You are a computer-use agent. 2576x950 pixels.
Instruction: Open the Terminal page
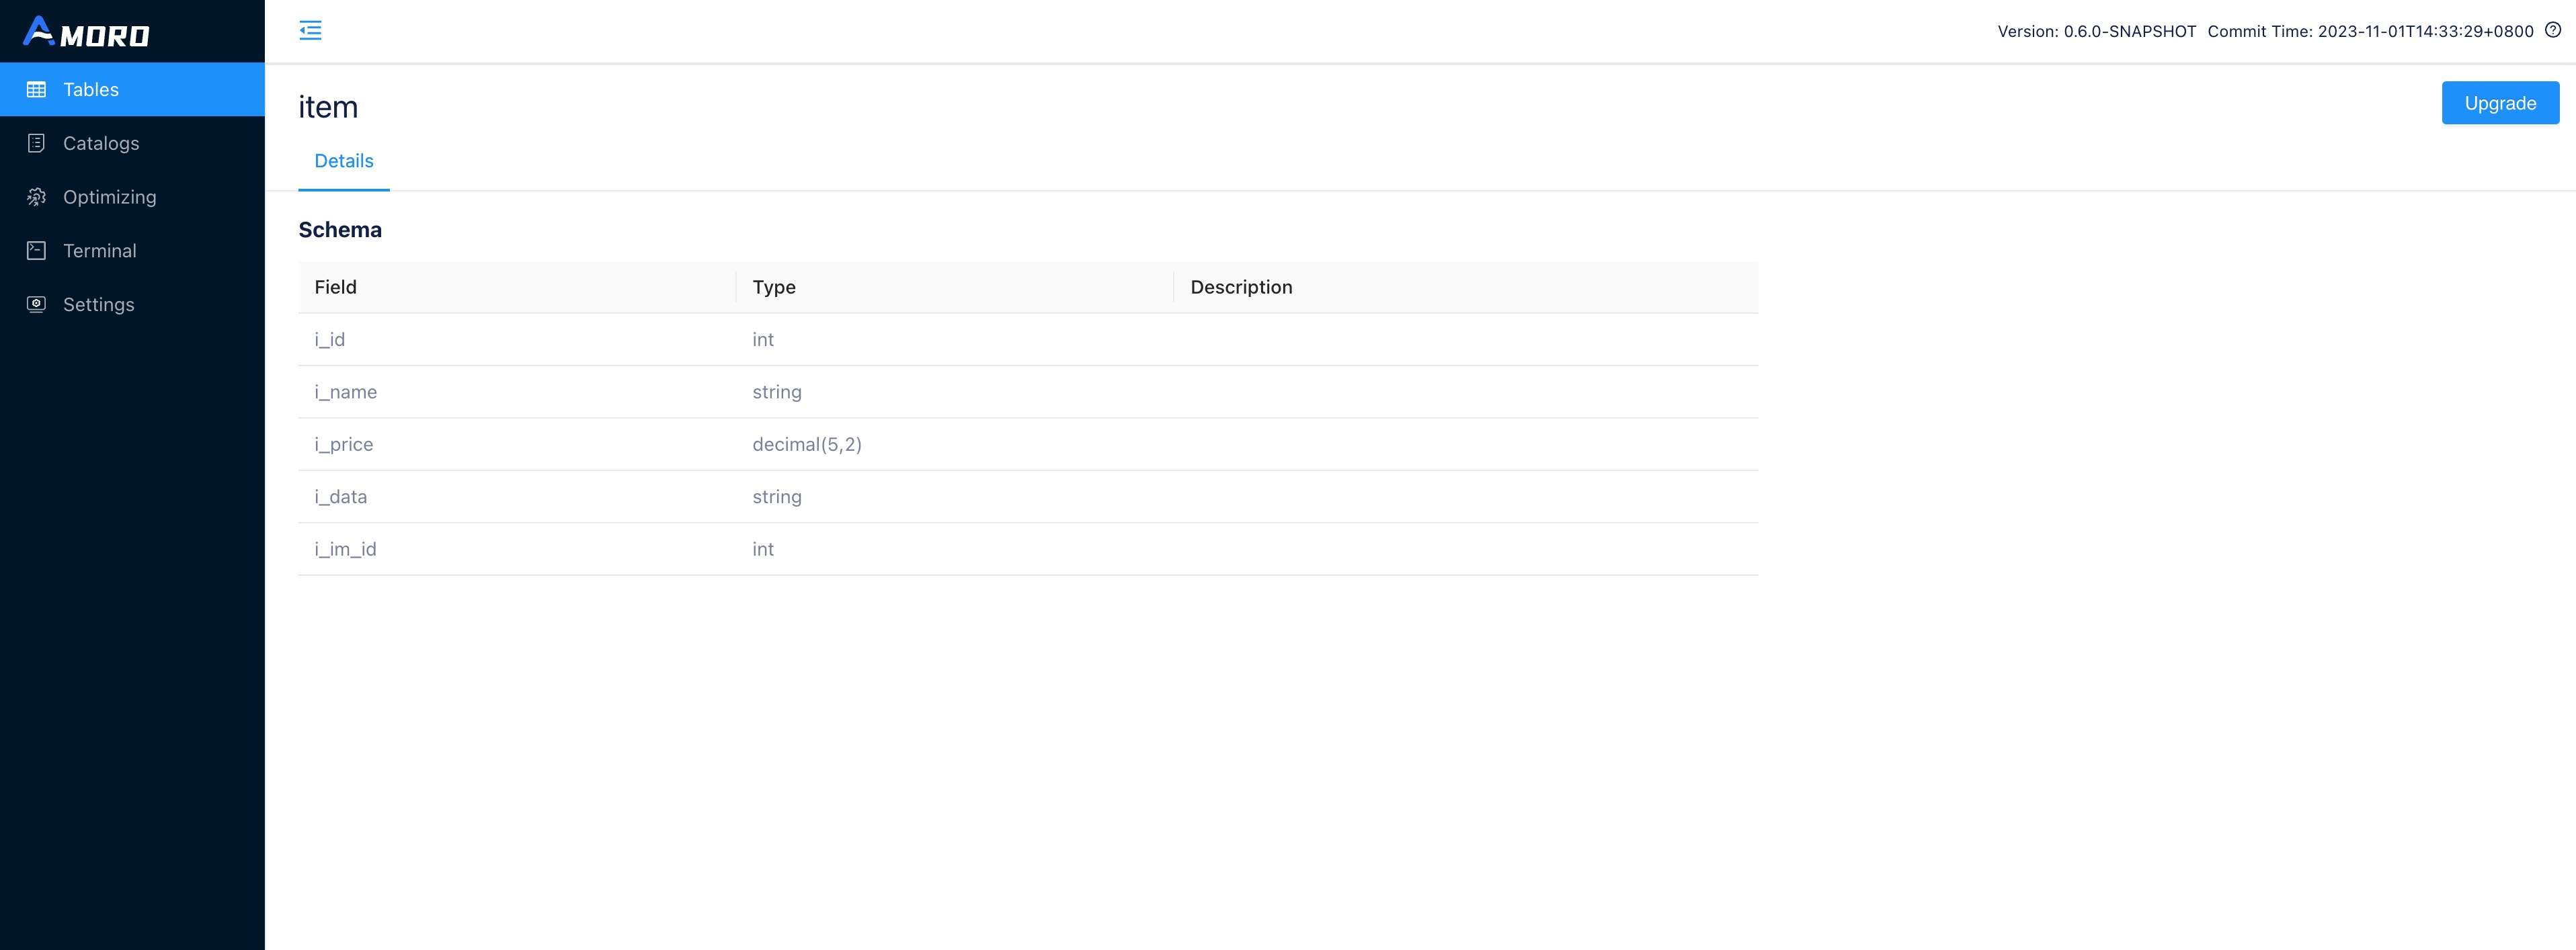[99, 251]
